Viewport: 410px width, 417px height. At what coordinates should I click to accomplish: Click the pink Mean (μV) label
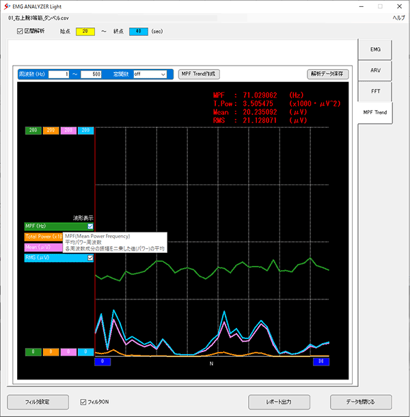44,247
